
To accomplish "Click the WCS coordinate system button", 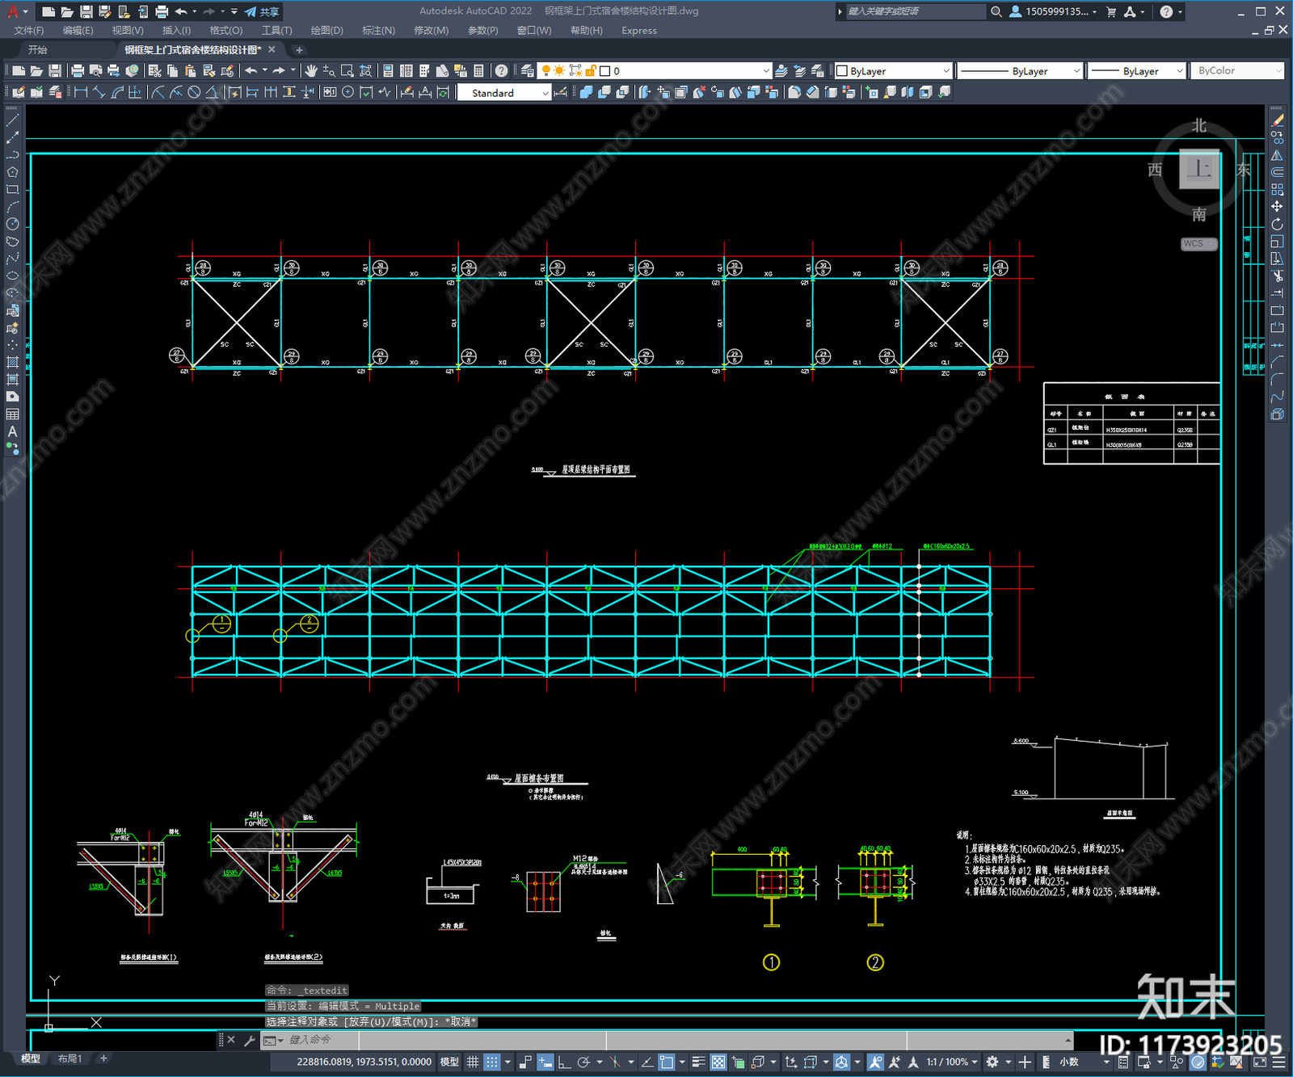I will [1198, 244].
